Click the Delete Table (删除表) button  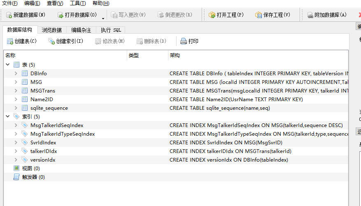pyautogui.click(x=151, y=42)
